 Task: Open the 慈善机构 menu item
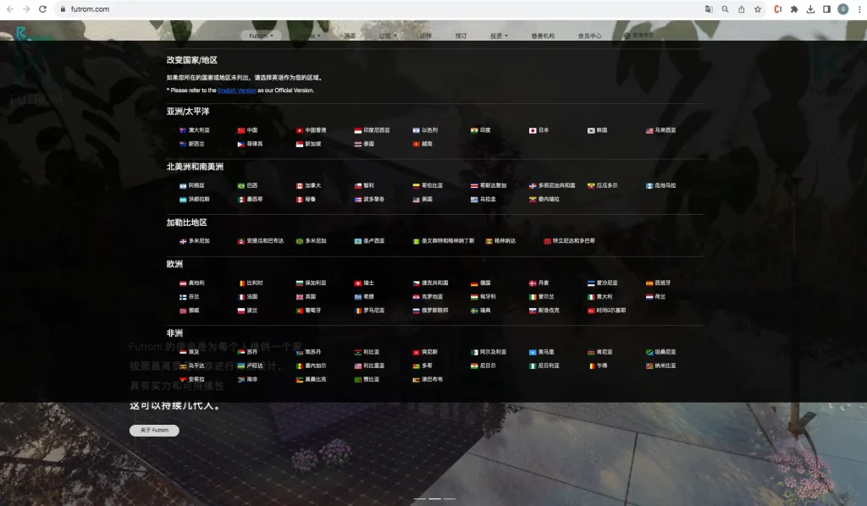(543, 36)
